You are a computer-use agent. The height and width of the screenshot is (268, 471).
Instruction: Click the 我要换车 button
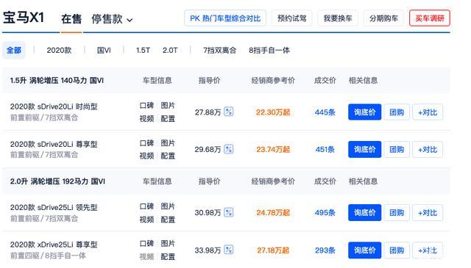click(x=338, y=18)
